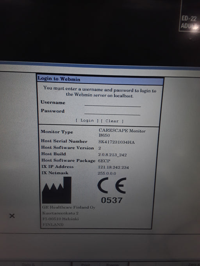
Task: Select the serial number SK417231034HA
Action: [116, 142]
